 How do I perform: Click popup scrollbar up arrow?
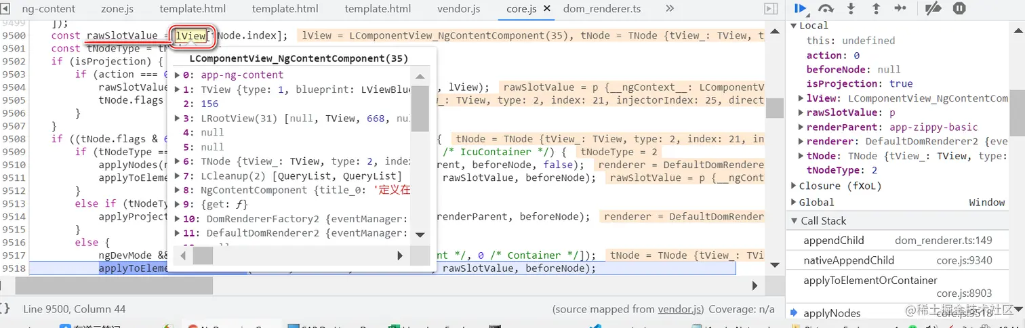click(x=420, y=77)
